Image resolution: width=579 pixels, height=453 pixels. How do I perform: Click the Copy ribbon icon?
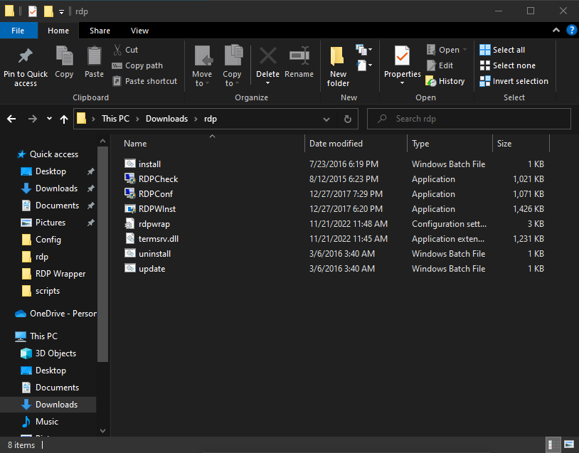[x=64, y=55]
